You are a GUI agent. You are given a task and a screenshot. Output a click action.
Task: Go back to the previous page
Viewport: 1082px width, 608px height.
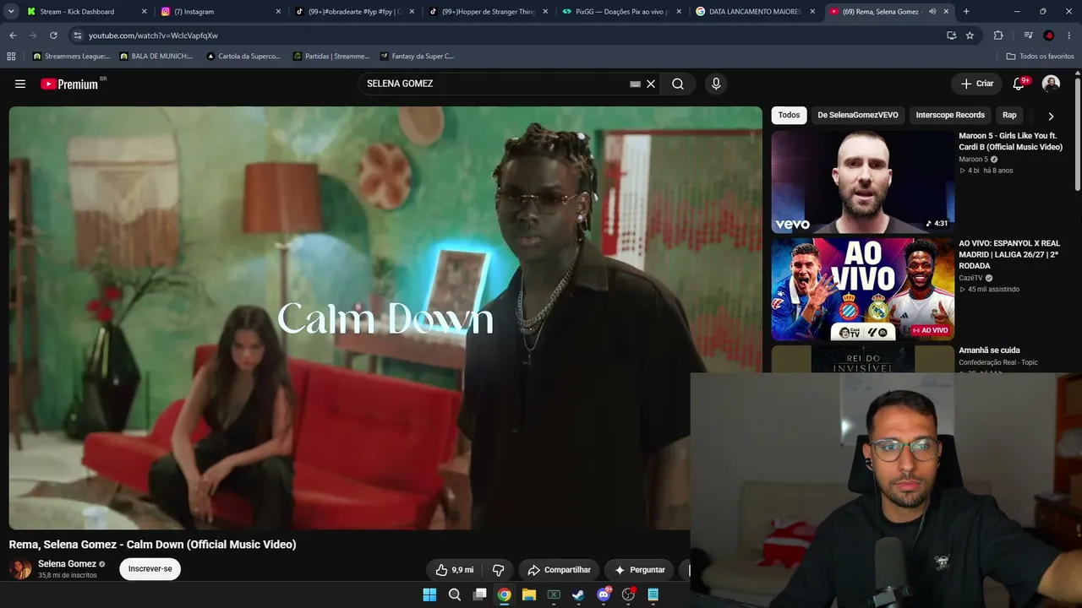tap(13, 35)
